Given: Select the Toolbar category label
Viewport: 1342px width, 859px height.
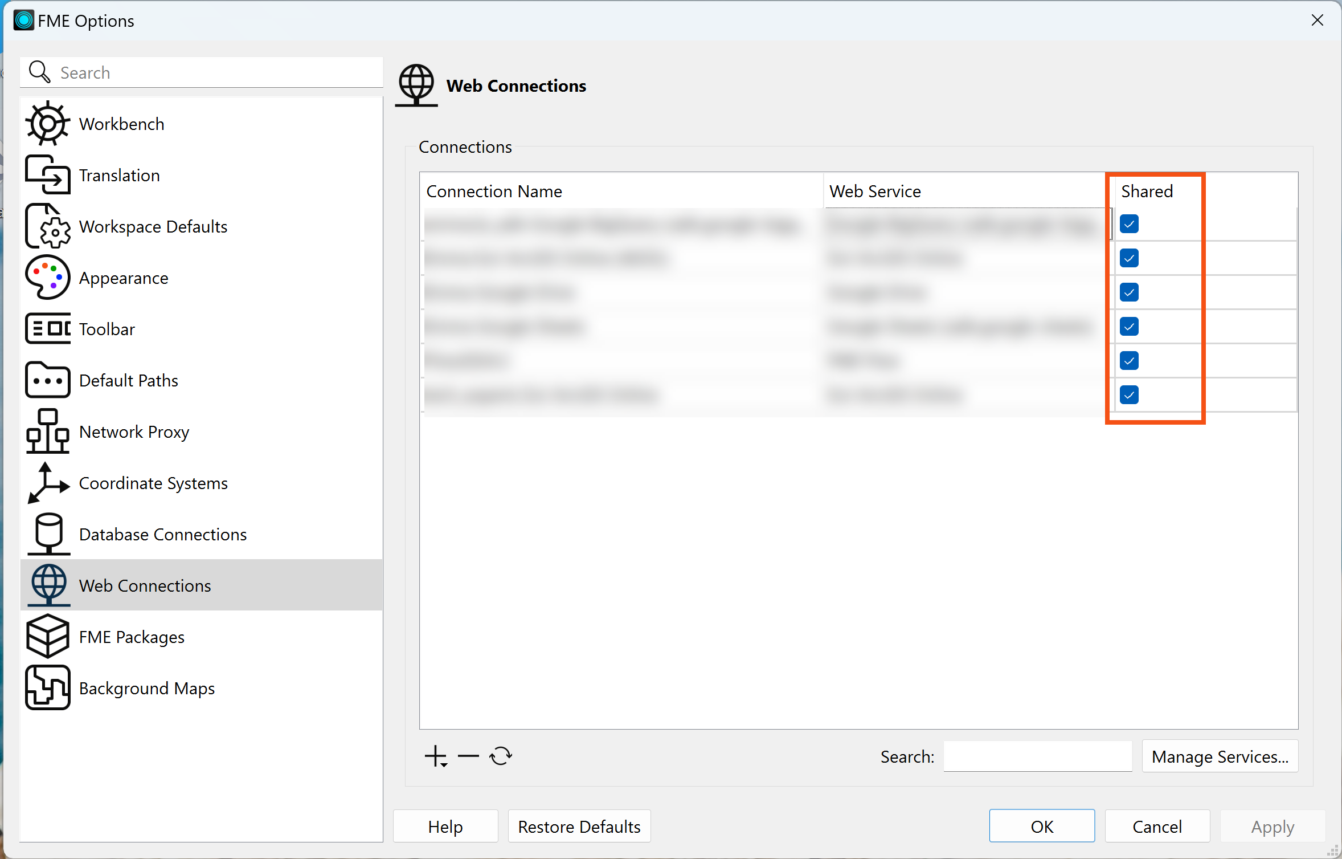Looking at the screenshot, I should [107, 329].
